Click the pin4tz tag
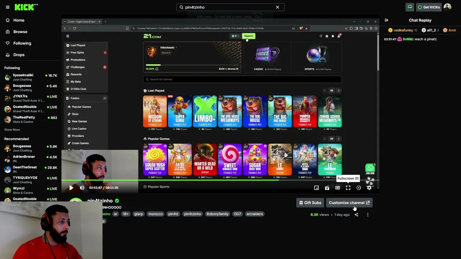The height and width of the screenshot is (259, 461). coord(173,214)
